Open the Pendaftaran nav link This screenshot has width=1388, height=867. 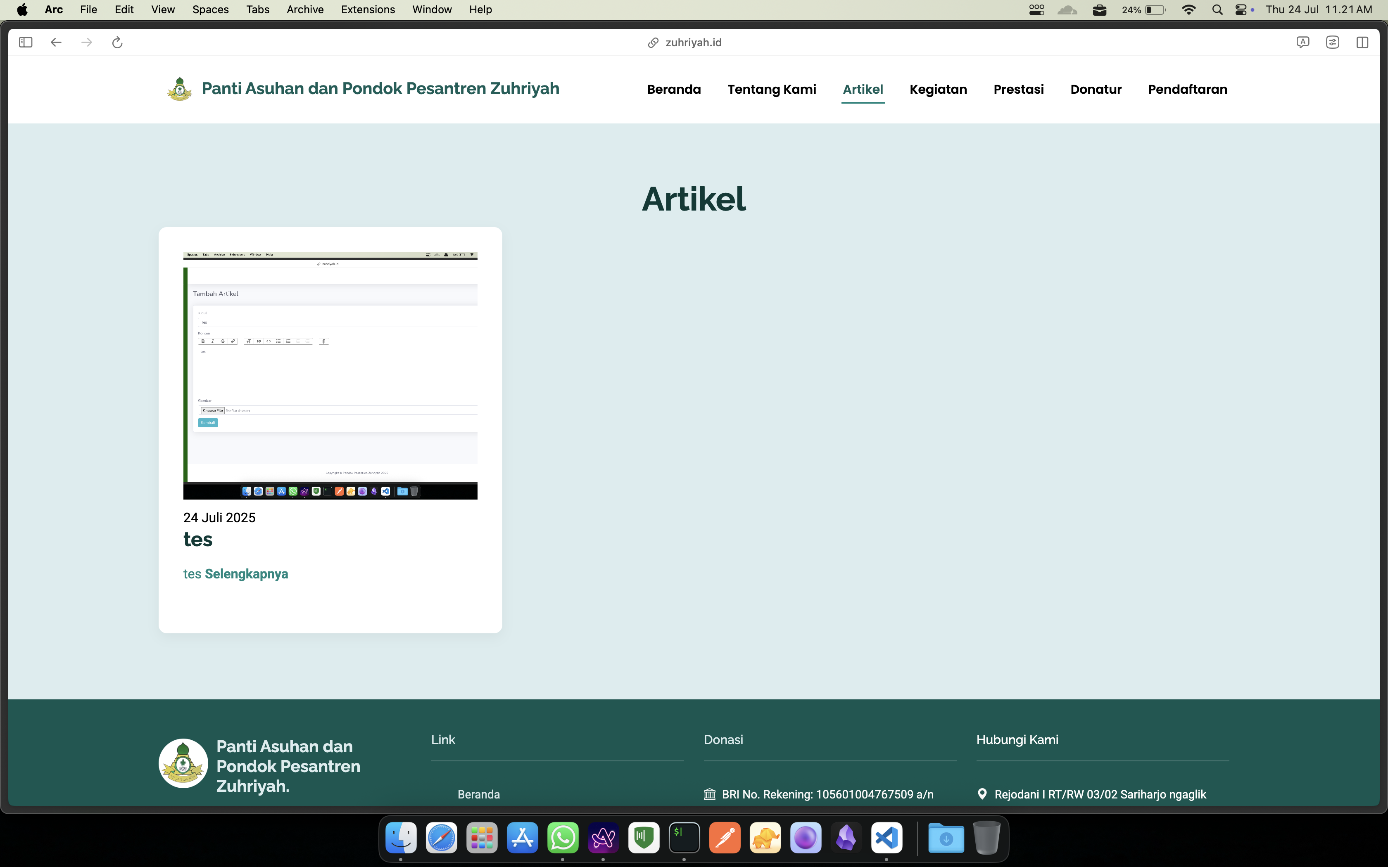[x=1187, y=90]
